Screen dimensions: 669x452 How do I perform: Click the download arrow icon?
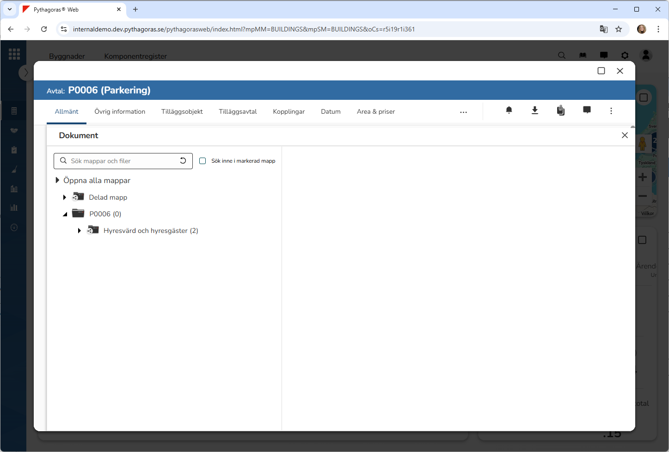[x=534, y=110]
